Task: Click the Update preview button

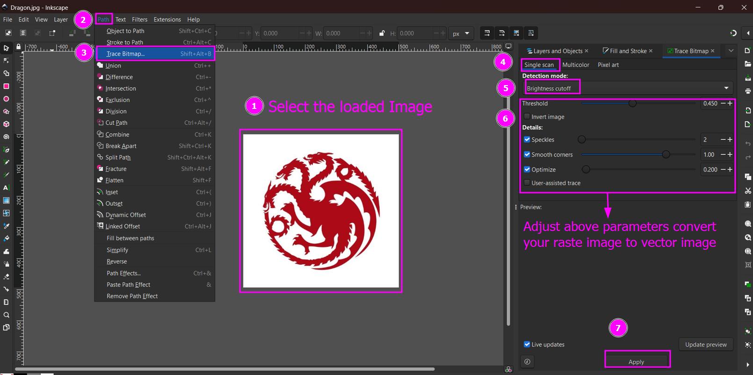Action: click(706, 345)
